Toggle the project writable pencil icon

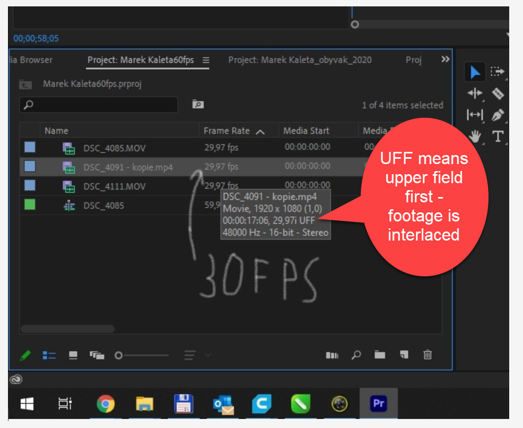pos(25,355)
